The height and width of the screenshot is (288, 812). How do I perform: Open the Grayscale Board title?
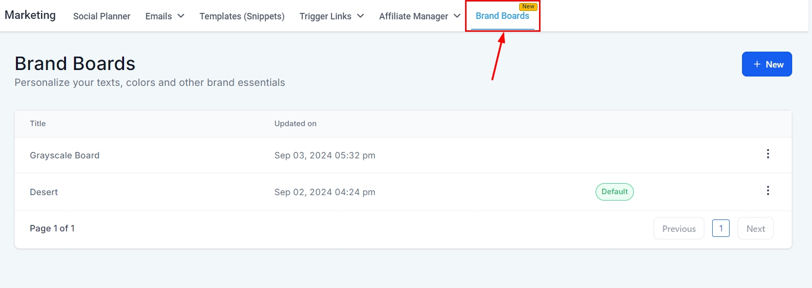(x=65, y=155)
